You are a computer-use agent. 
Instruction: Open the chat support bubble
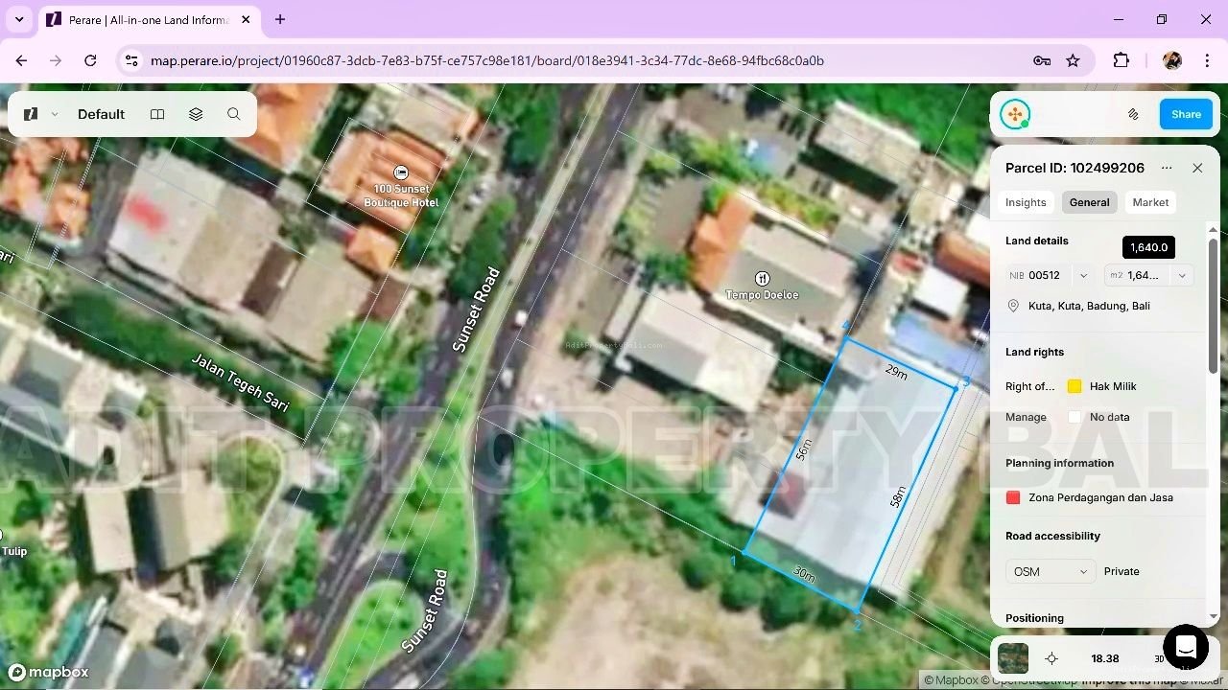tap(1185, 647)
